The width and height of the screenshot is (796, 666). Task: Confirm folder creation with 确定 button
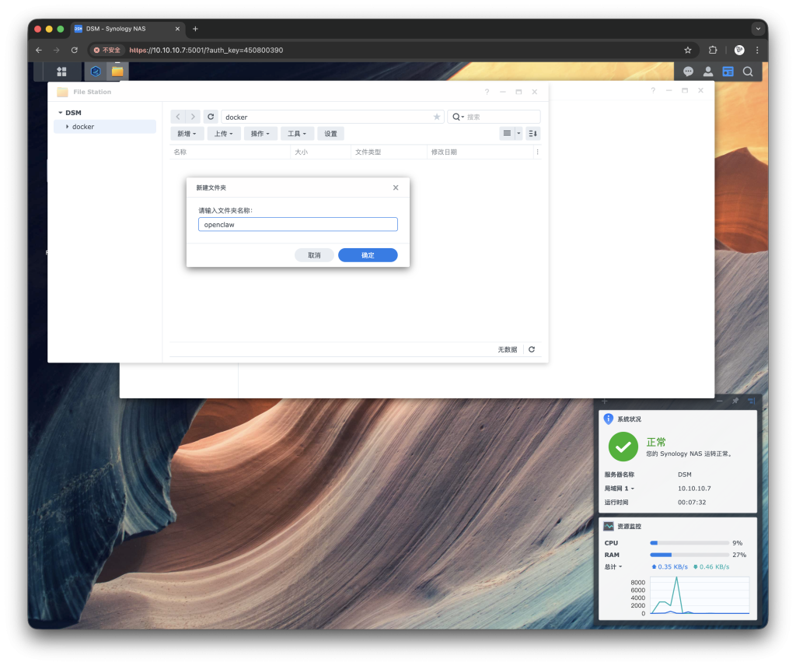tap(368, 255)
